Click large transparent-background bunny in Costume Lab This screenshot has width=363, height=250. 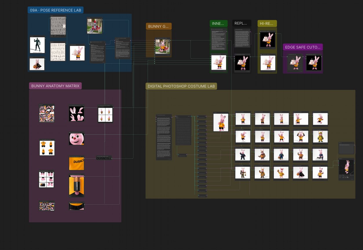click(x=221, y=121)
